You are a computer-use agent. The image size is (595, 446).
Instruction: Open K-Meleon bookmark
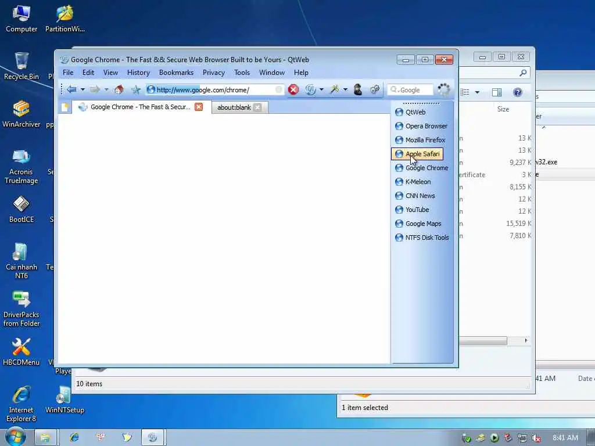413,182
